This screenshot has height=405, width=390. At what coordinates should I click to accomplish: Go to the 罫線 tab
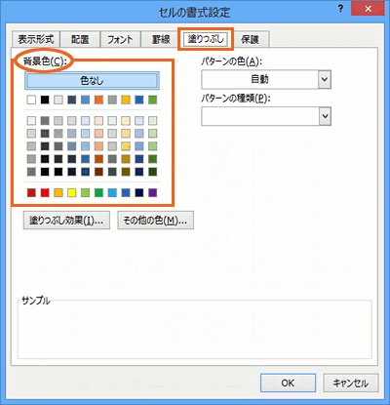pos(161,40)
